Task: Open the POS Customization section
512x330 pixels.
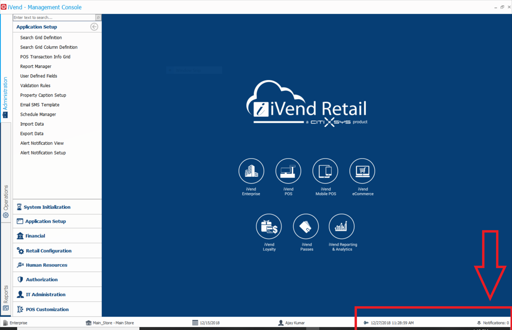Action: point(57,309)
